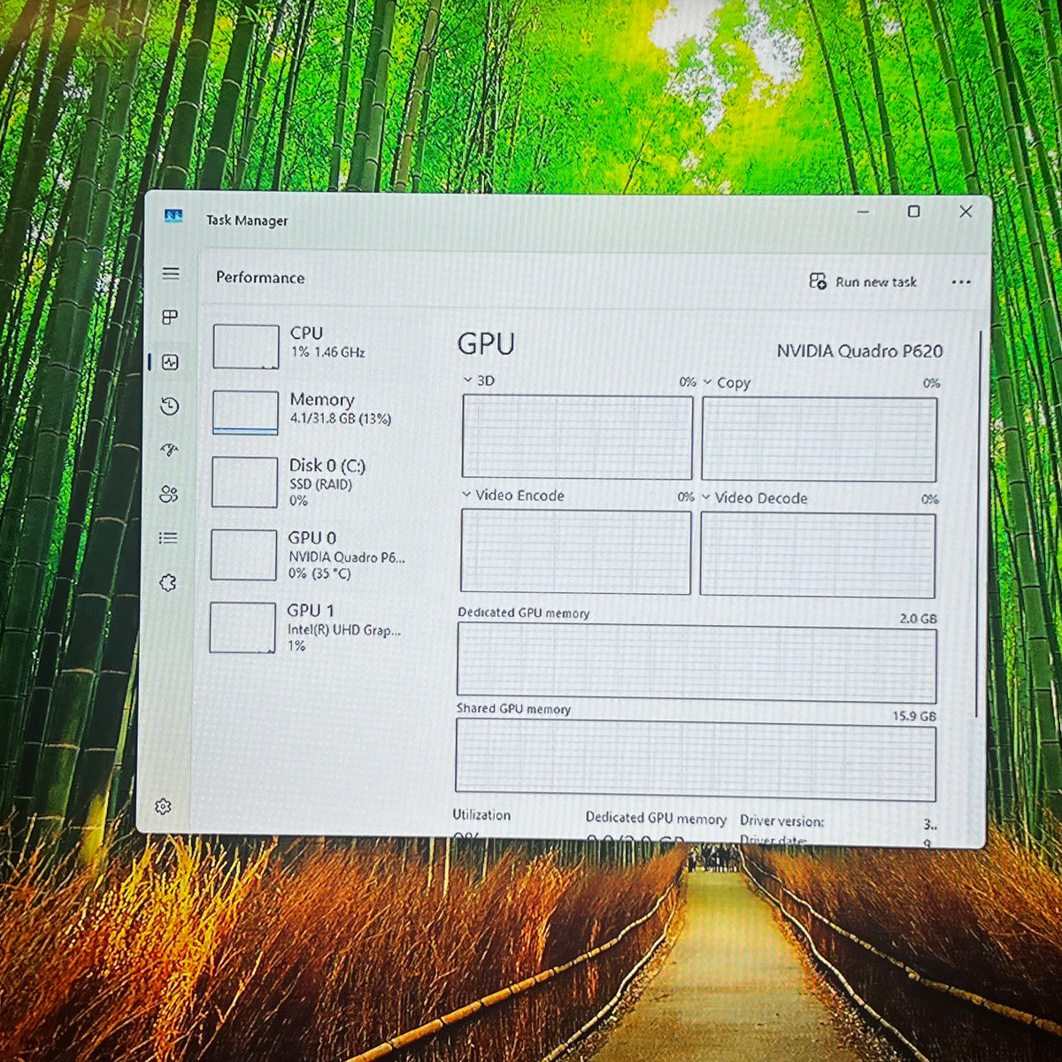The width and height of the screenshot is (1062, 1062).
Task: Click the Memory mini graph thumbnail
Action: click(245, 413)
